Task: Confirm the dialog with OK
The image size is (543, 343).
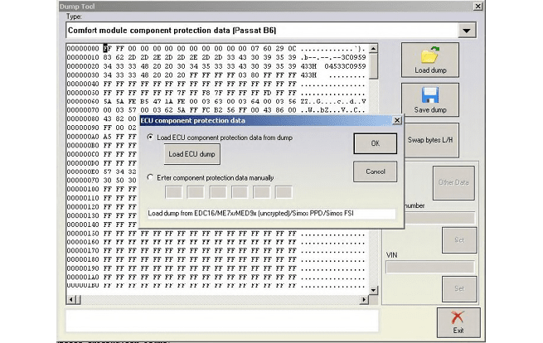Action: 375,143
